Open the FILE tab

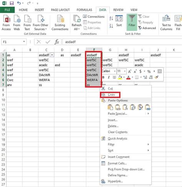coord(7,10)
